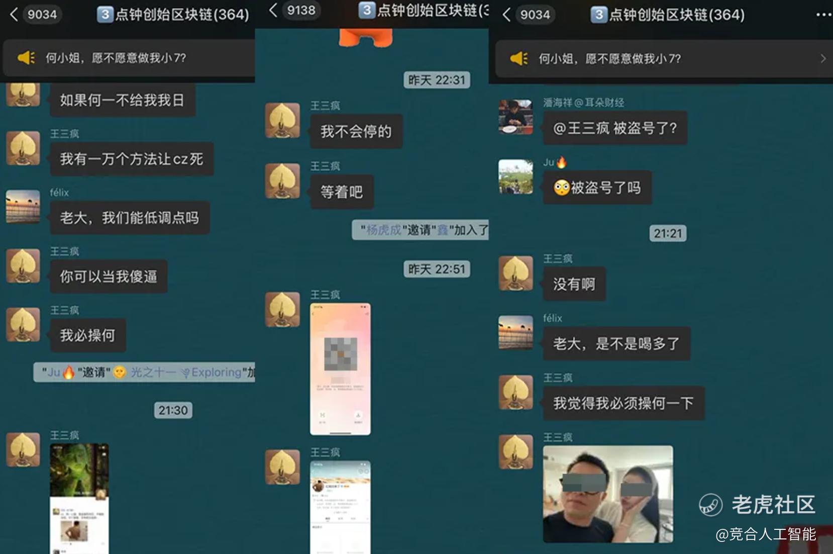Open the QR screenshot sent after 昨天 22:51
The height and width of the screenshot is (554, 833).
coord(341,368)
